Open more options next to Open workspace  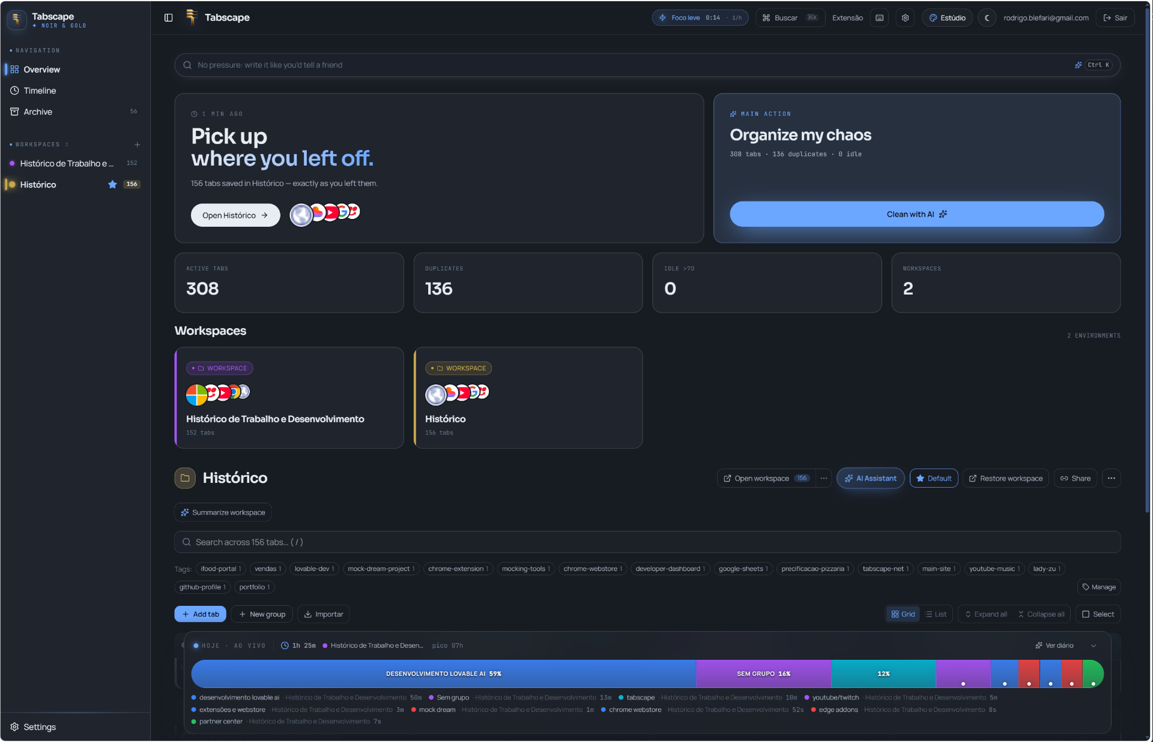(824, 479)
